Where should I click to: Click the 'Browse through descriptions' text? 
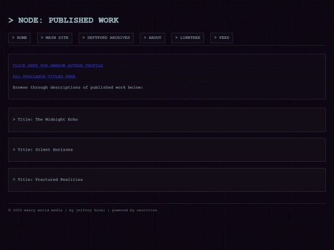(77, 88)
